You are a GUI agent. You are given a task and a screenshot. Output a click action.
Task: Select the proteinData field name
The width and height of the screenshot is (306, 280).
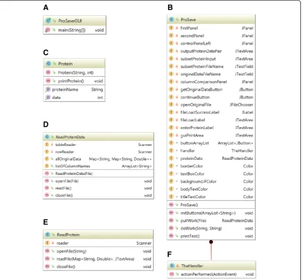click(x=191, y=159)
